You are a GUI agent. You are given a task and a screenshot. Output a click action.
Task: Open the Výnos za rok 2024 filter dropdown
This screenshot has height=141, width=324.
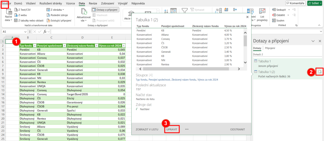click(124, 46)
